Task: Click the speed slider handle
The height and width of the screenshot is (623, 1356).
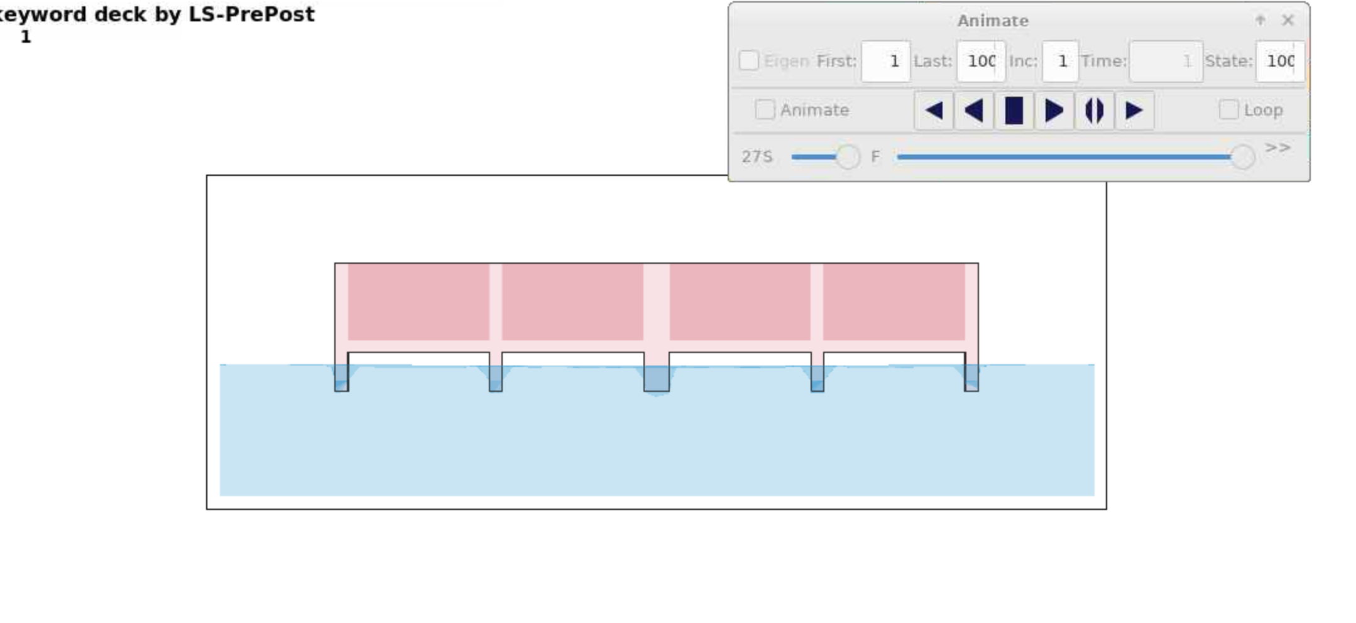Action: [x=848, y=156]
